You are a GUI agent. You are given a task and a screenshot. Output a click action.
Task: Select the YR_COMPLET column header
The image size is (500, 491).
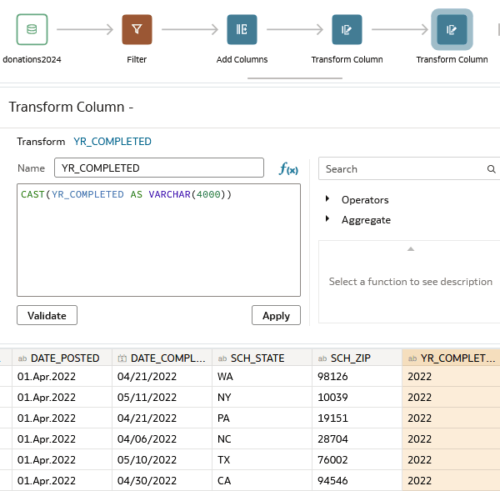pos(451,358)
